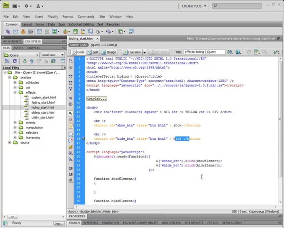This screenshot has width=284, height=228.
Task: Open the Commands menu
Action: pyautogui.click(x=86, y=16)
